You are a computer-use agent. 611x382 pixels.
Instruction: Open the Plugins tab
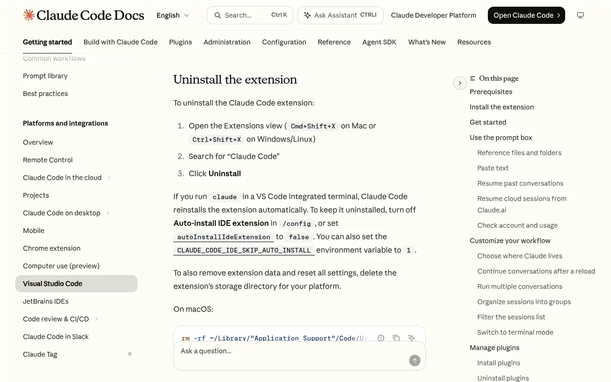(x=180, y=42)
